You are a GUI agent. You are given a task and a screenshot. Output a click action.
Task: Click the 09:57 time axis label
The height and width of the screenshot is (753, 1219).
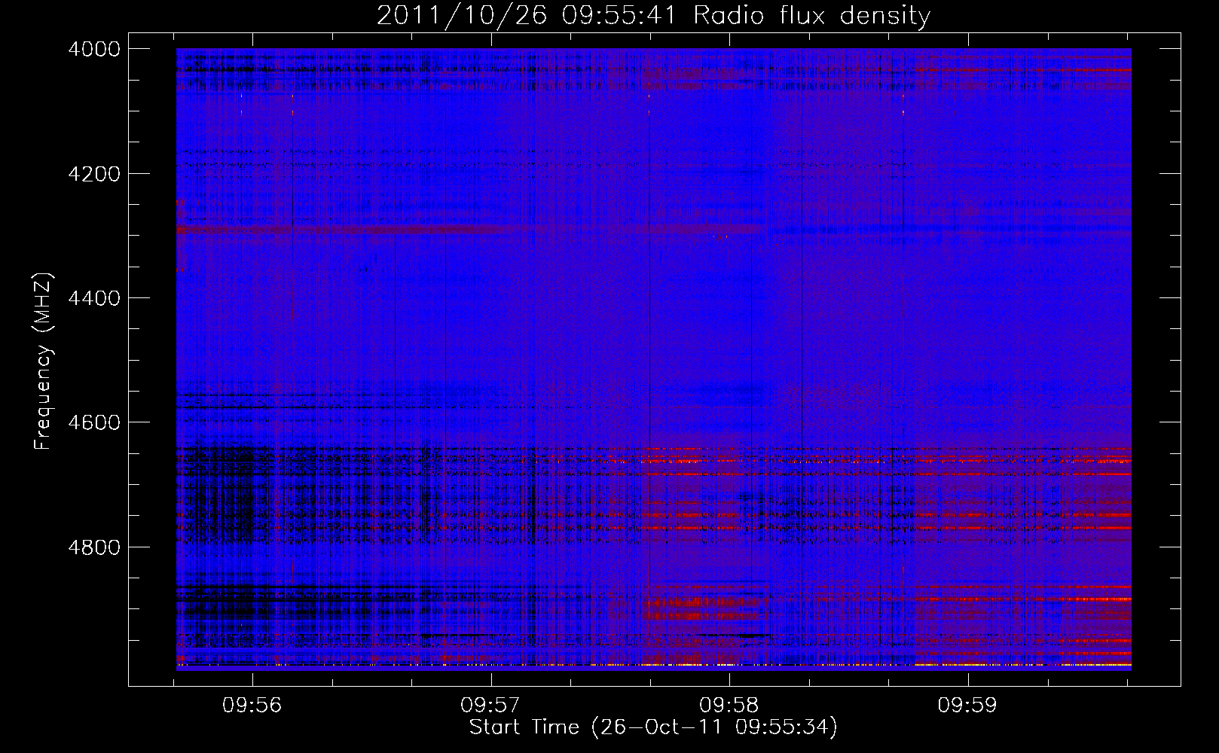click(490, 705)
